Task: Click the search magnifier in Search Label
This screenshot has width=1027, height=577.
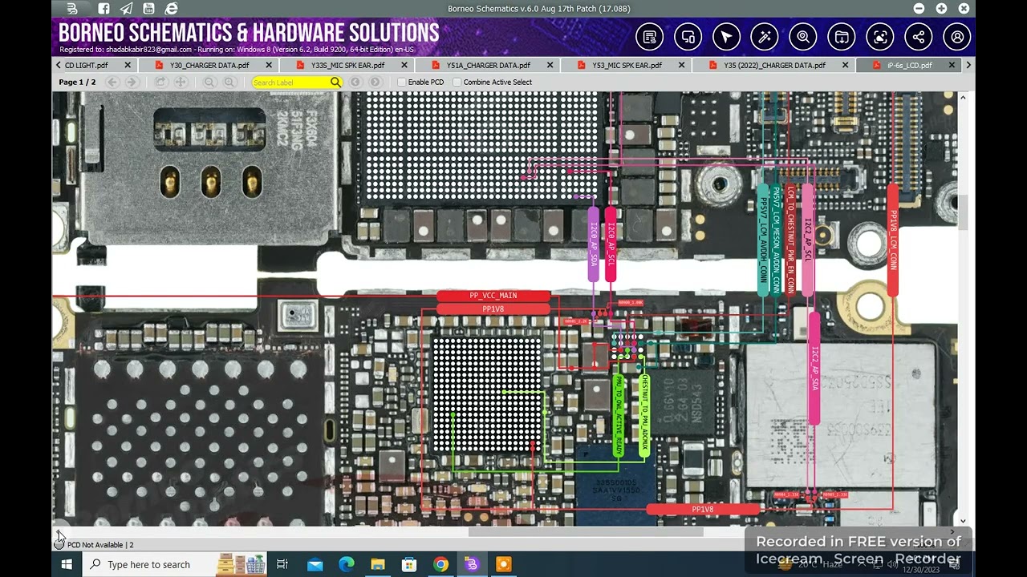Action: click(335, 82)
